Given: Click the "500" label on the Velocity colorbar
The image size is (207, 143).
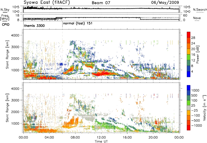Looking at the screenshot, I should pos(194,95).
